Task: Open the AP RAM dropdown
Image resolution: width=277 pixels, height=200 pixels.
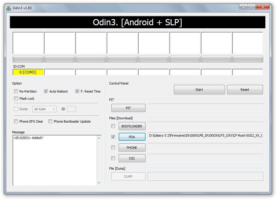Action: 44,109
